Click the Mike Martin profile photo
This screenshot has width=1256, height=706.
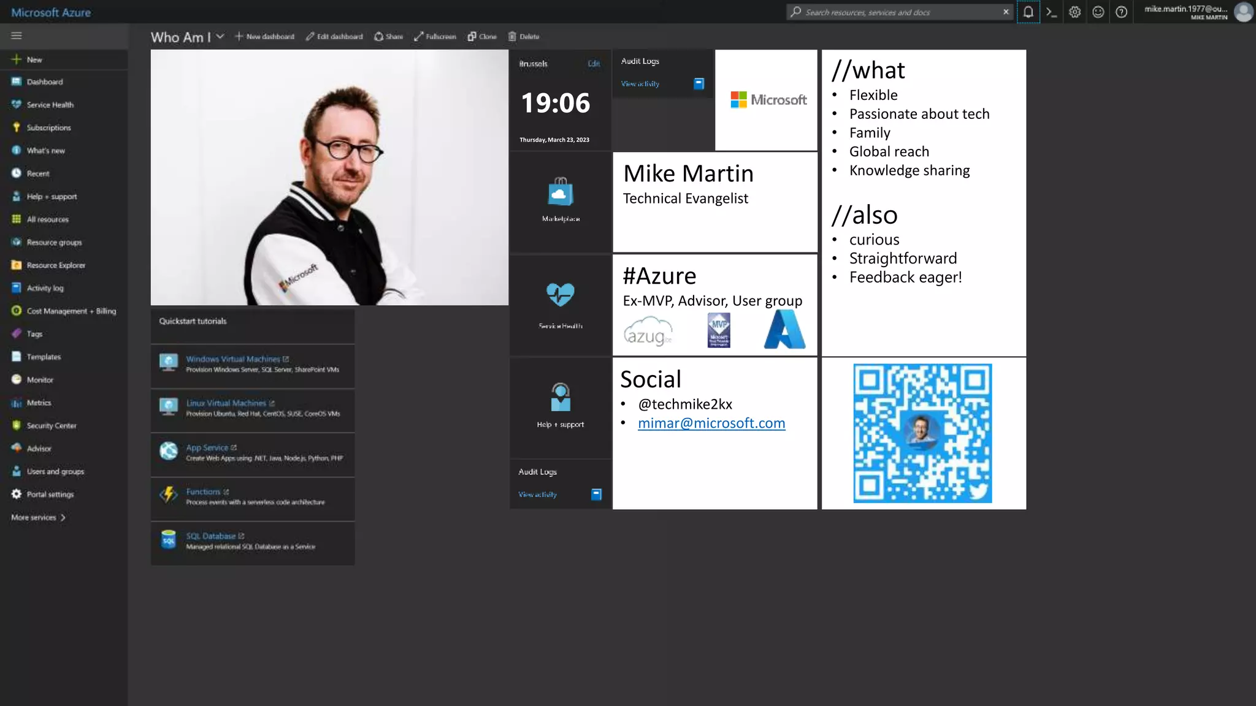(x=329, y=177)
